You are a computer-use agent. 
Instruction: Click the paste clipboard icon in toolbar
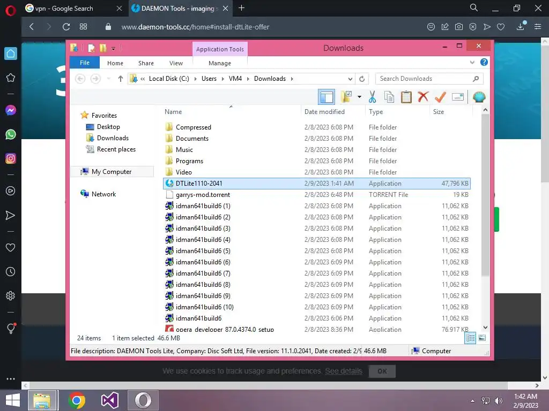coord(406,97)
